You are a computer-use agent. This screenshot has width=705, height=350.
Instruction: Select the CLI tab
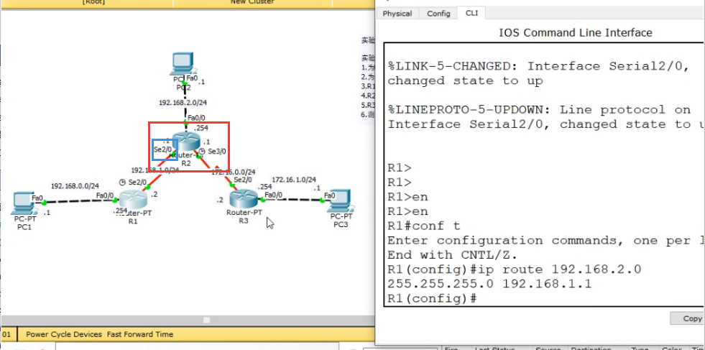(471, 13)
